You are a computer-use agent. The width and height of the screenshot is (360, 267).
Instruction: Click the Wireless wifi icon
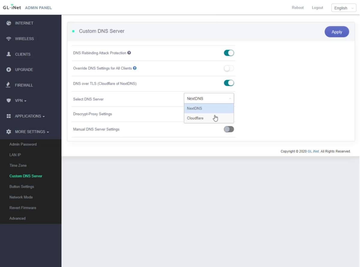[x=9, y=39]
